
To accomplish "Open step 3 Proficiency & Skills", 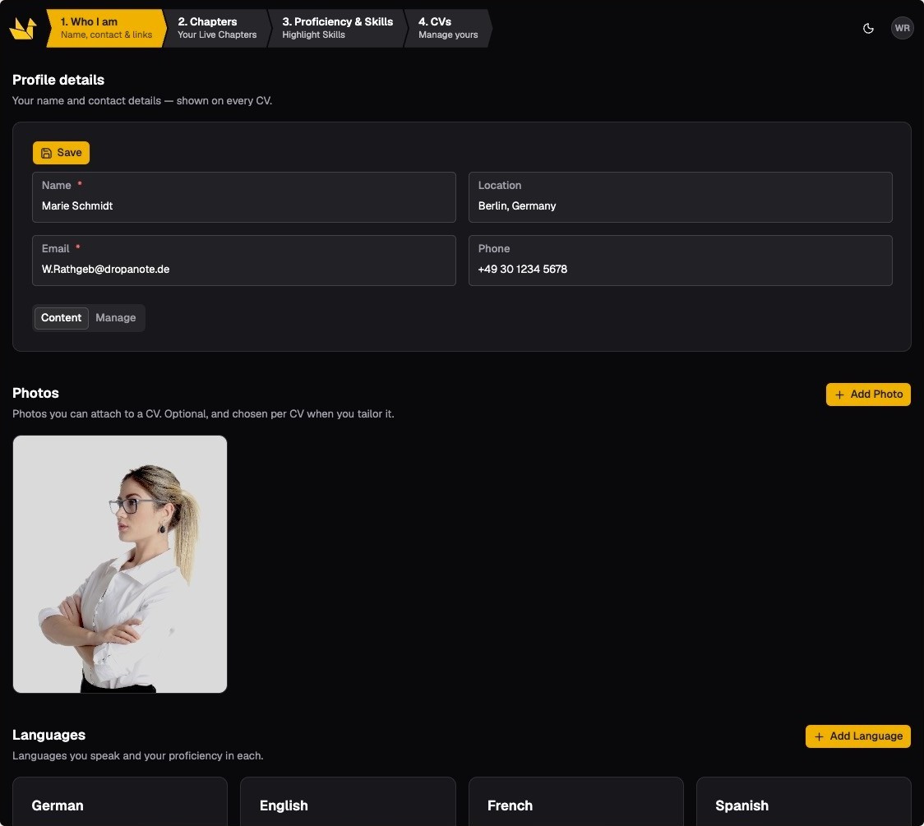I will click(x=337, y=28).
